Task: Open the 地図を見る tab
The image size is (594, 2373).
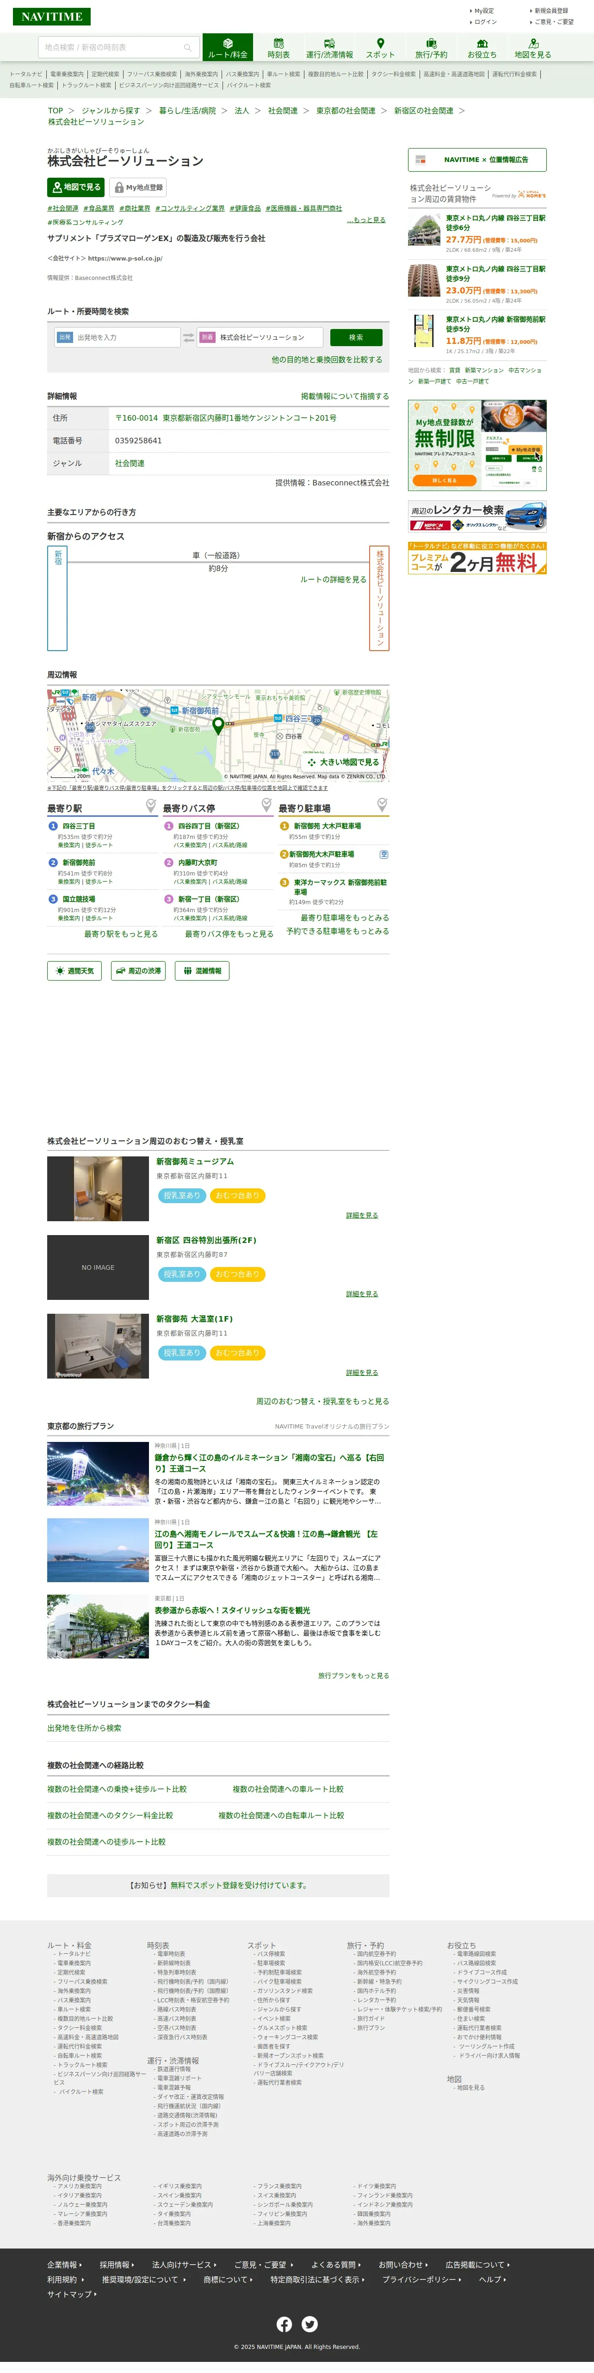Action: (x=532, y=48)
